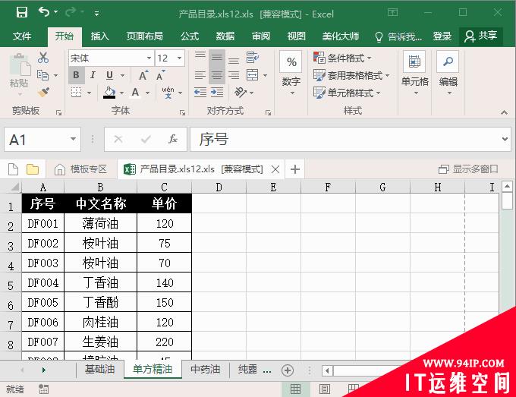Image resolution: width=516 pixels, height=397 pixels.
Task: Click the Save icon in title bar
Action: [x=22, y=12]
